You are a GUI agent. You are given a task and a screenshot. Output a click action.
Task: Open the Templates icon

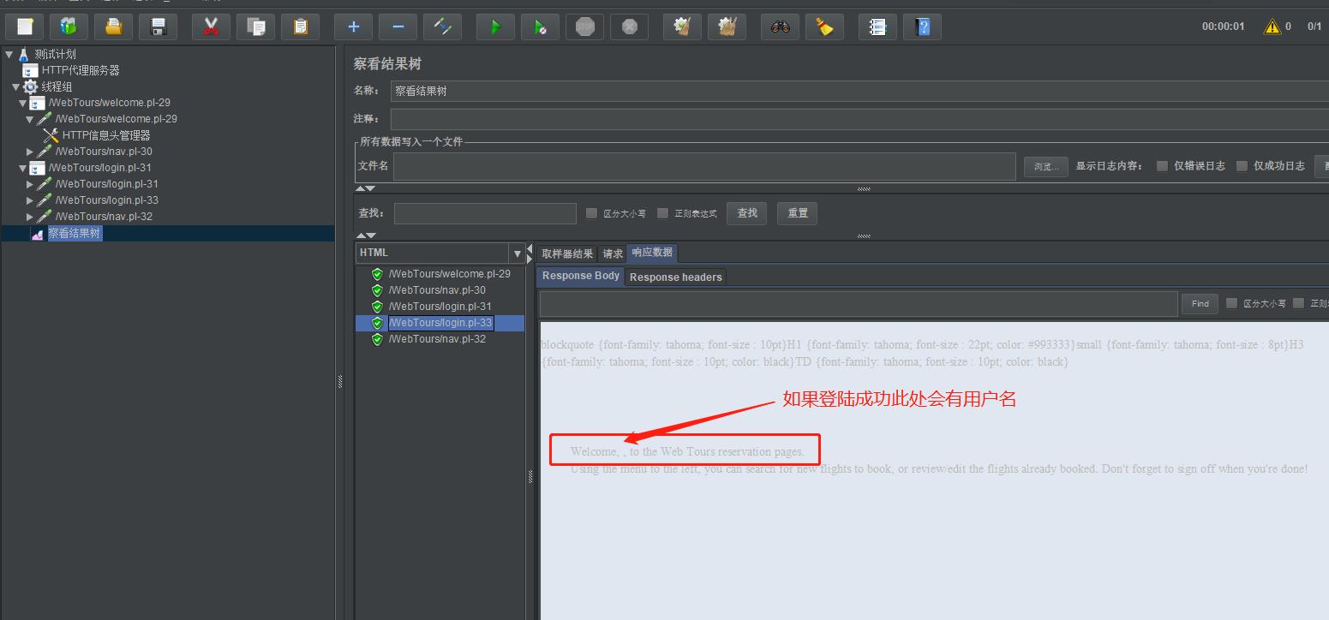pyautogui.click(x=69, y=27)
